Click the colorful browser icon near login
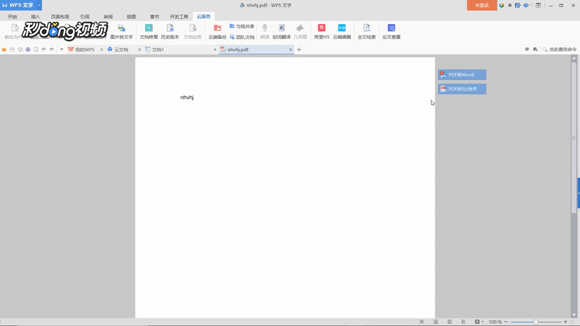This screenshot has width=580, height=326. (501, 6)
